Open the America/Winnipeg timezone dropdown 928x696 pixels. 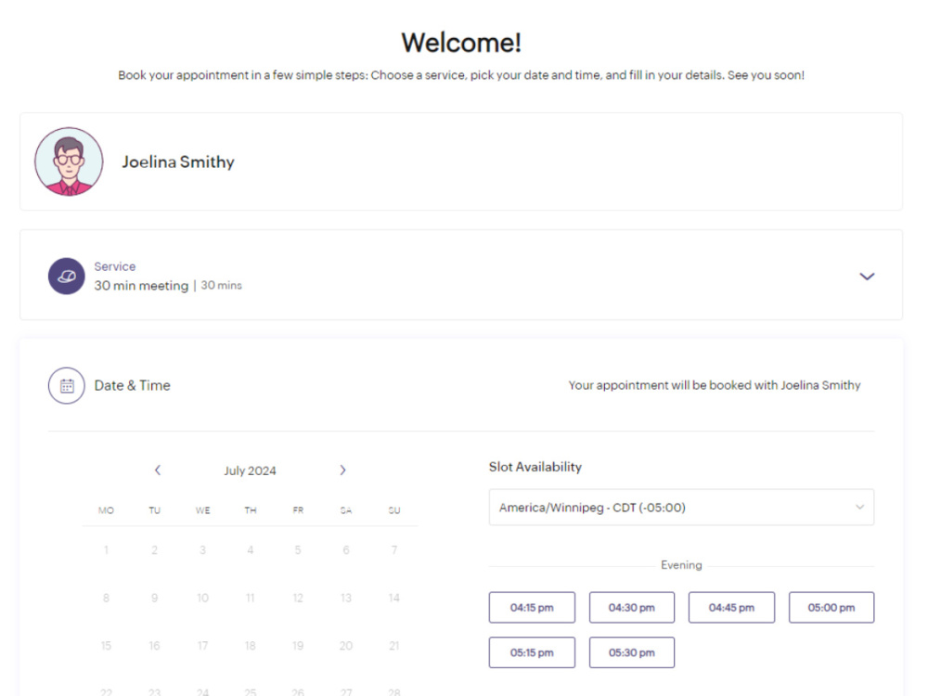681,508
